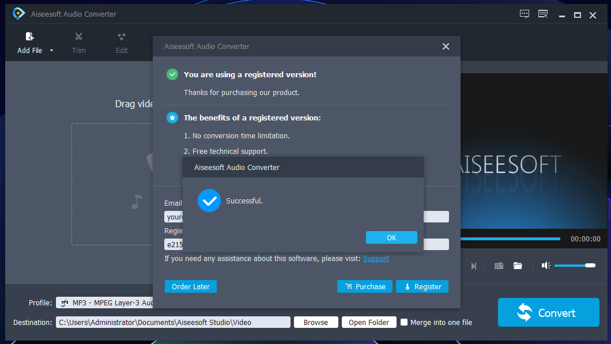The image size is (611, 344).
Task: Open the title bar menu list icon
Action: [x=543, y=14]
